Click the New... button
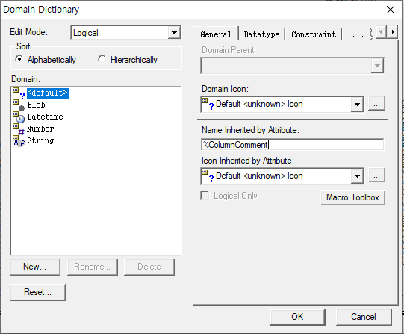The height and width of the screenshot is (334, 404). tap(35, 267)
